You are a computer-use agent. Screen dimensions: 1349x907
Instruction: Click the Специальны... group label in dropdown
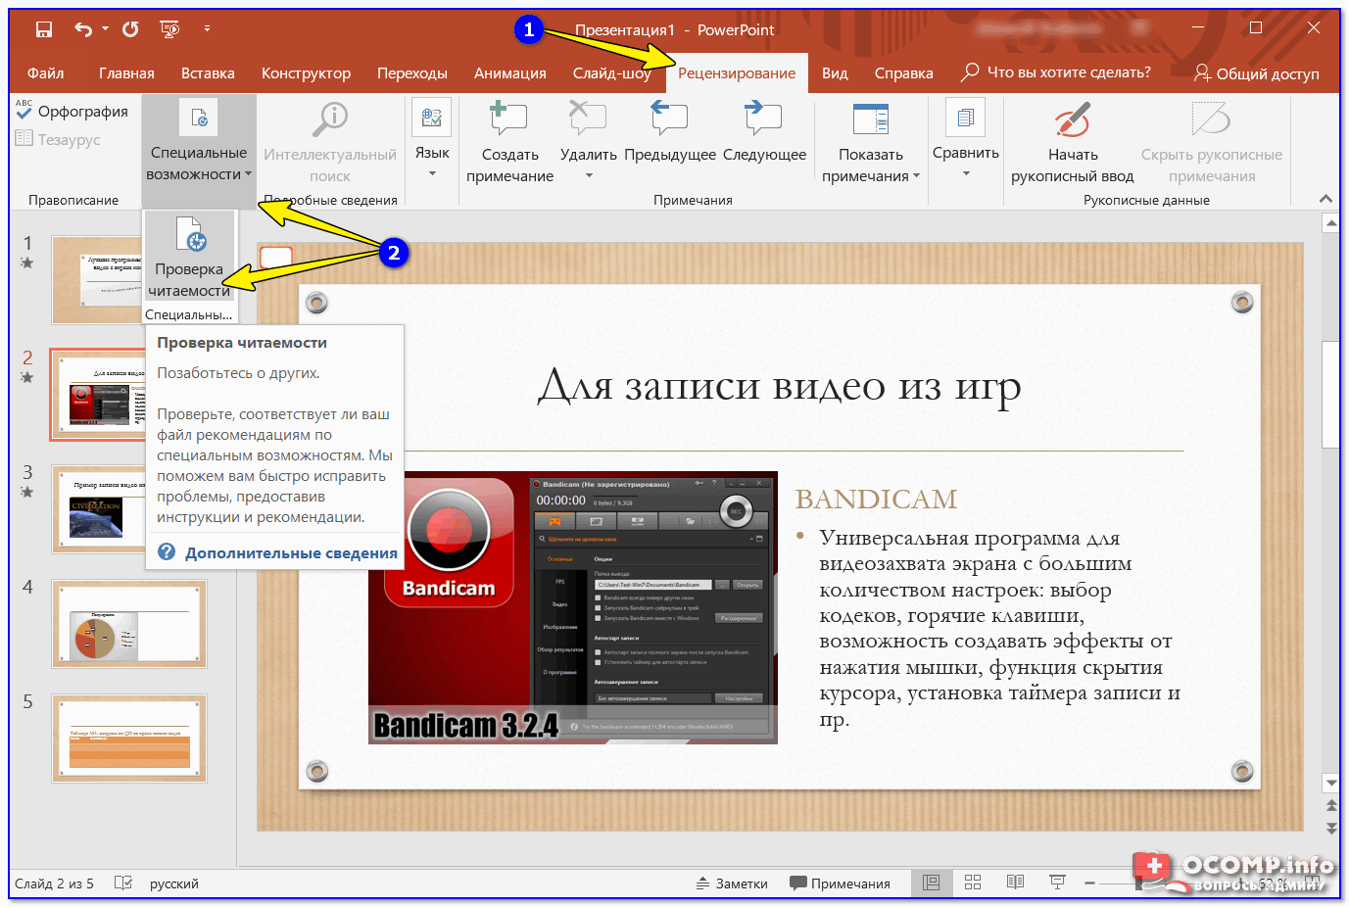point(189,314)
